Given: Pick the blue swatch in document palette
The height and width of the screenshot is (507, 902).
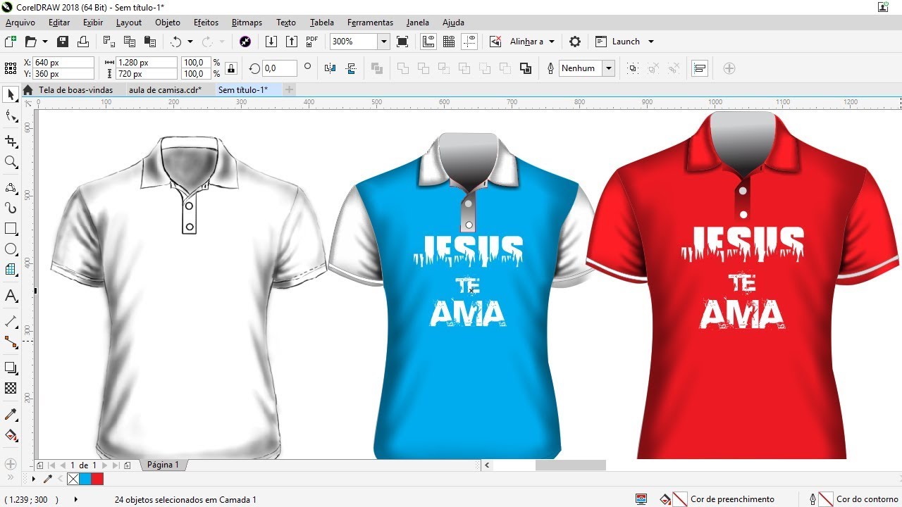Looking at the screenshot, I should pos(85,479).
